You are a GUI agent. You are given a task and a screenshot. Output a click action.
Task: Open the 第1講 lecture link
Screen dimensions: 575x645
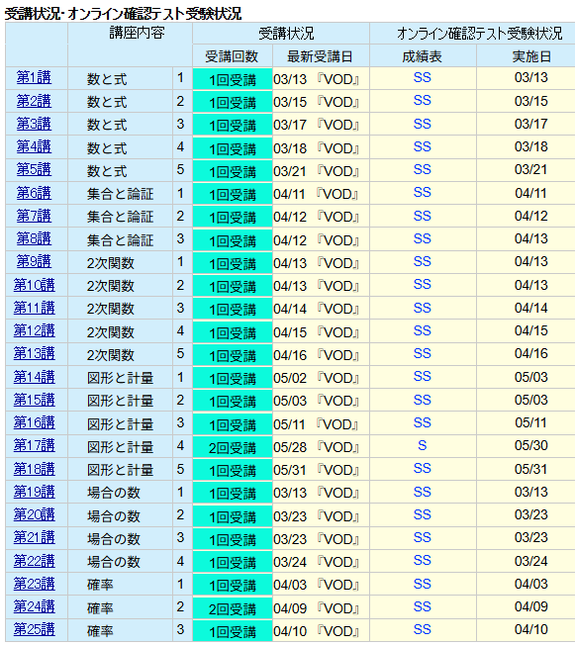tap(34, 78)
